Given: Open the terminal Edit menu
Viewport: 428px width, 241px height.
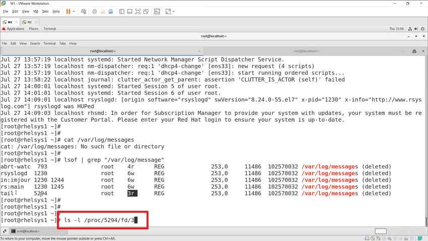Looking at the screenshot, I should [x=14, y=43].
